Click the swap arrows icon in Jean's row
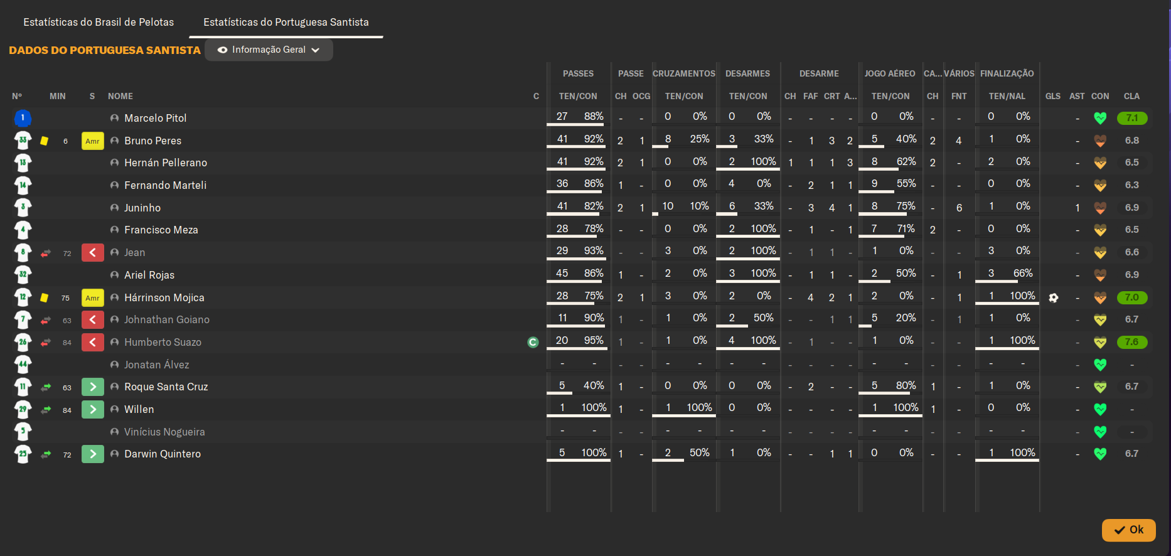 point(46,253)
